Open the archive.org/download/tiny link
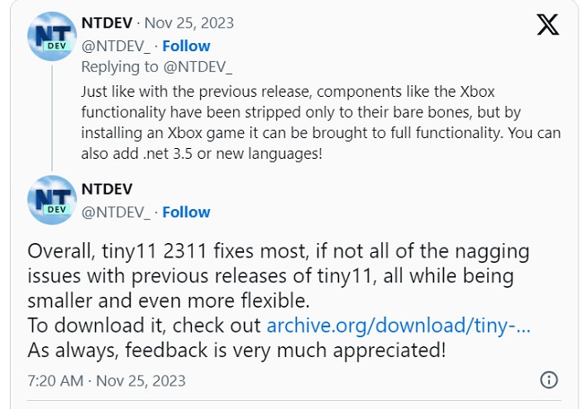 pos(398,326)
